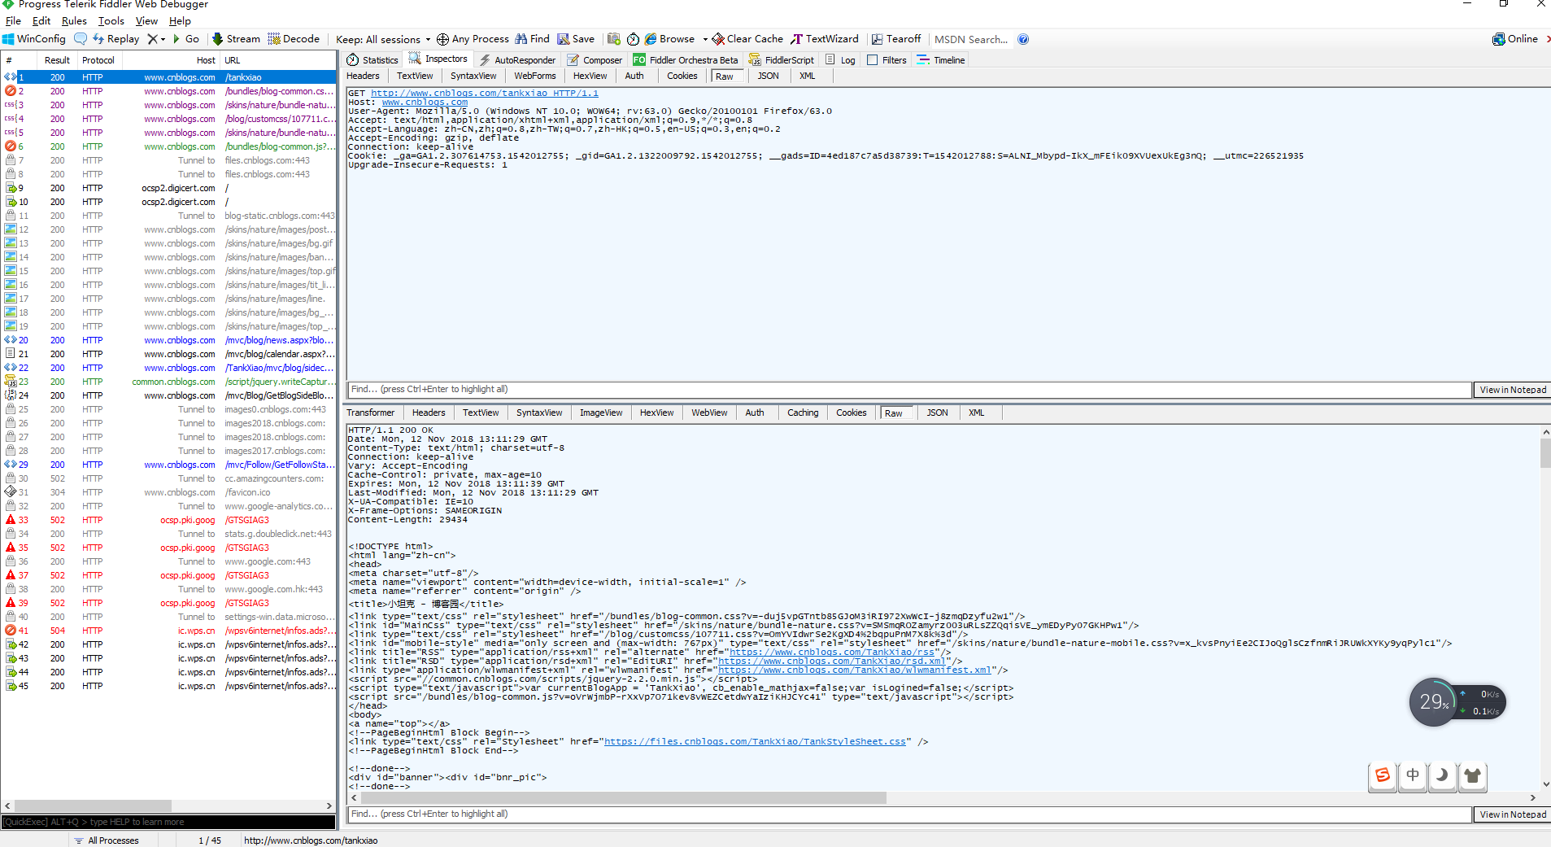Image resolution: width=1551 pixels, height=847 pixels.
Task: Open the Browse dropdown arrow
Action: click(705, 39)
